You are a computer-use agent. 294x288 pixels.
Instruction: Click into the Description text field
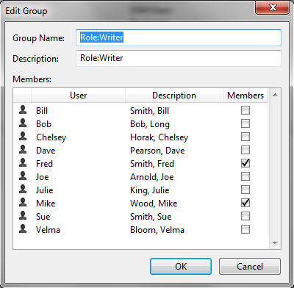coord(179,58)
